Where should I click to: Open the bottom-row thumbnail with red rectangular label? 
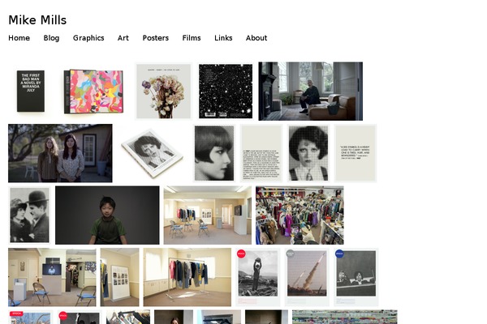[31, 317]
